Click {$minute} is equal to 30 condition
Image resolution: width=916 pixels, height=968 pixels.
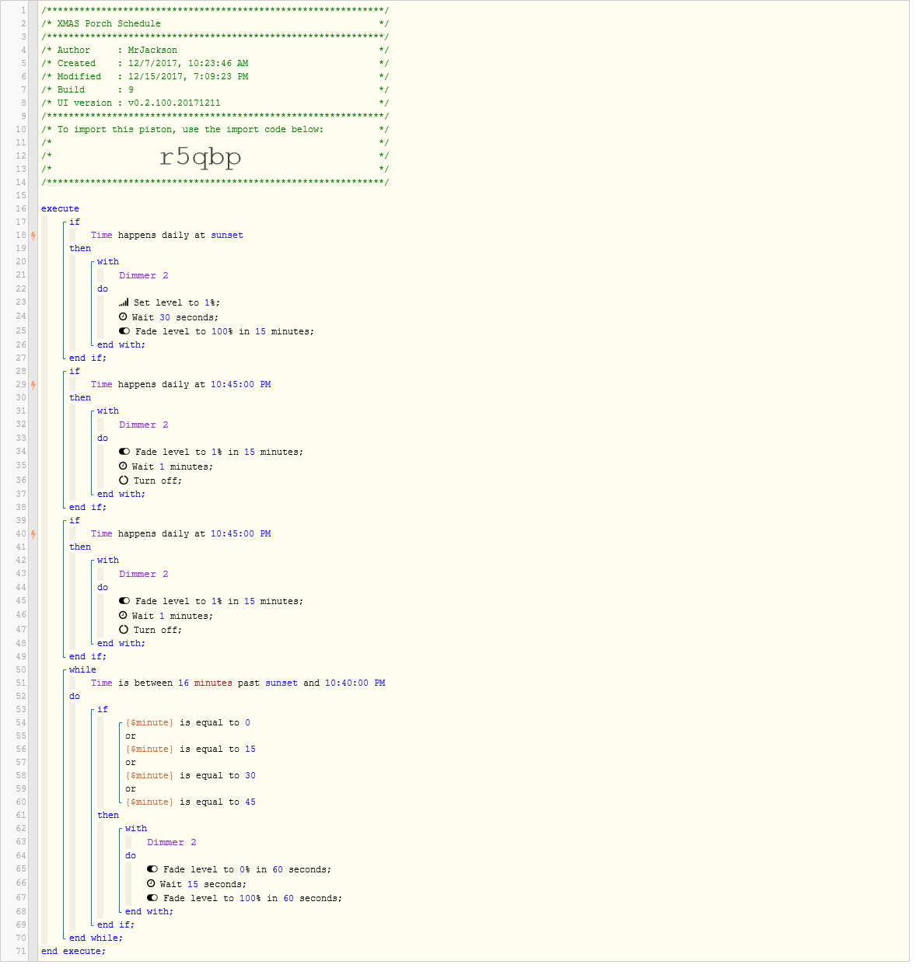click(x=191, y=775)
